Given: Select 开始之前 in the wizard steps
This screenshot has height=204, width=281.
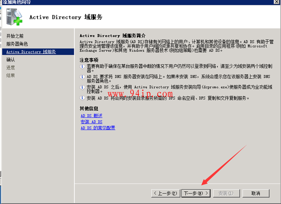Looking at the screenshot, I should [x=15, y=36].
